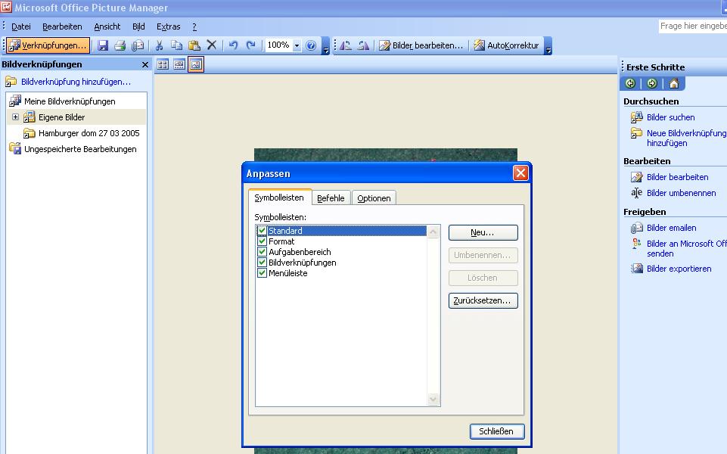
Task: Click the AutoKorrektur toolbar button
Action: click(506, 45)
